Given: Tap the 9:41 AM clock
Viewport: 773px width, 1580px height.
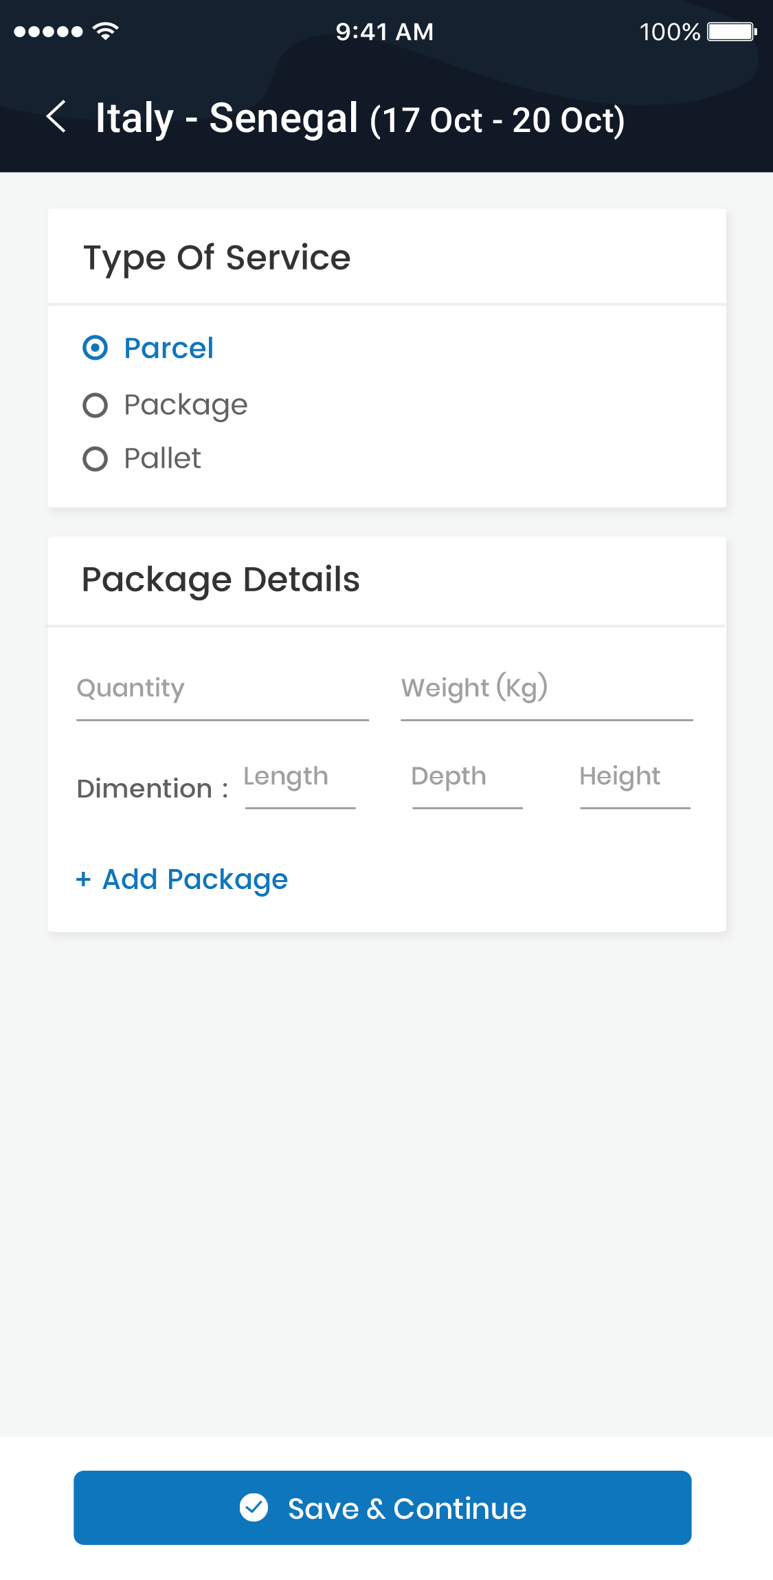Looking at the screenshot, I should tap(385, 32).
